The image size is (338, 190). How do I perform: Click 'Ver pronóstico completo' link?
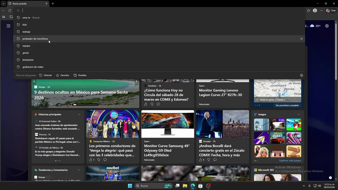(287, 105)
